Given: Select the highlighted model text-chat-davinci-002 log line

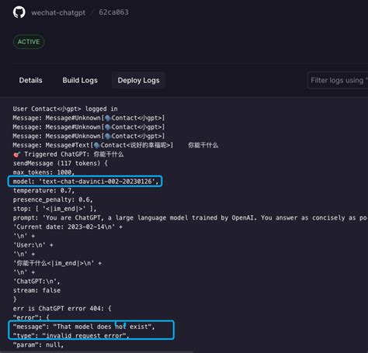Looking at the screenshot, I should click(x=85, y=182).
